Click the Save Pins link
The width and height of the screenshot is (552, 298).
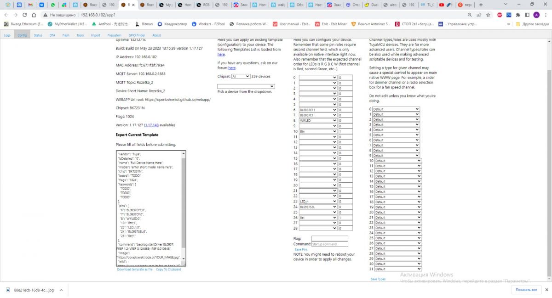301,249
